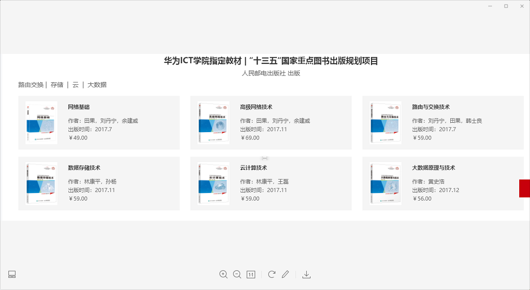Zoom out using the magnifier minus icon
Viewport: 530px width, 290px height.
pos(237,275)
